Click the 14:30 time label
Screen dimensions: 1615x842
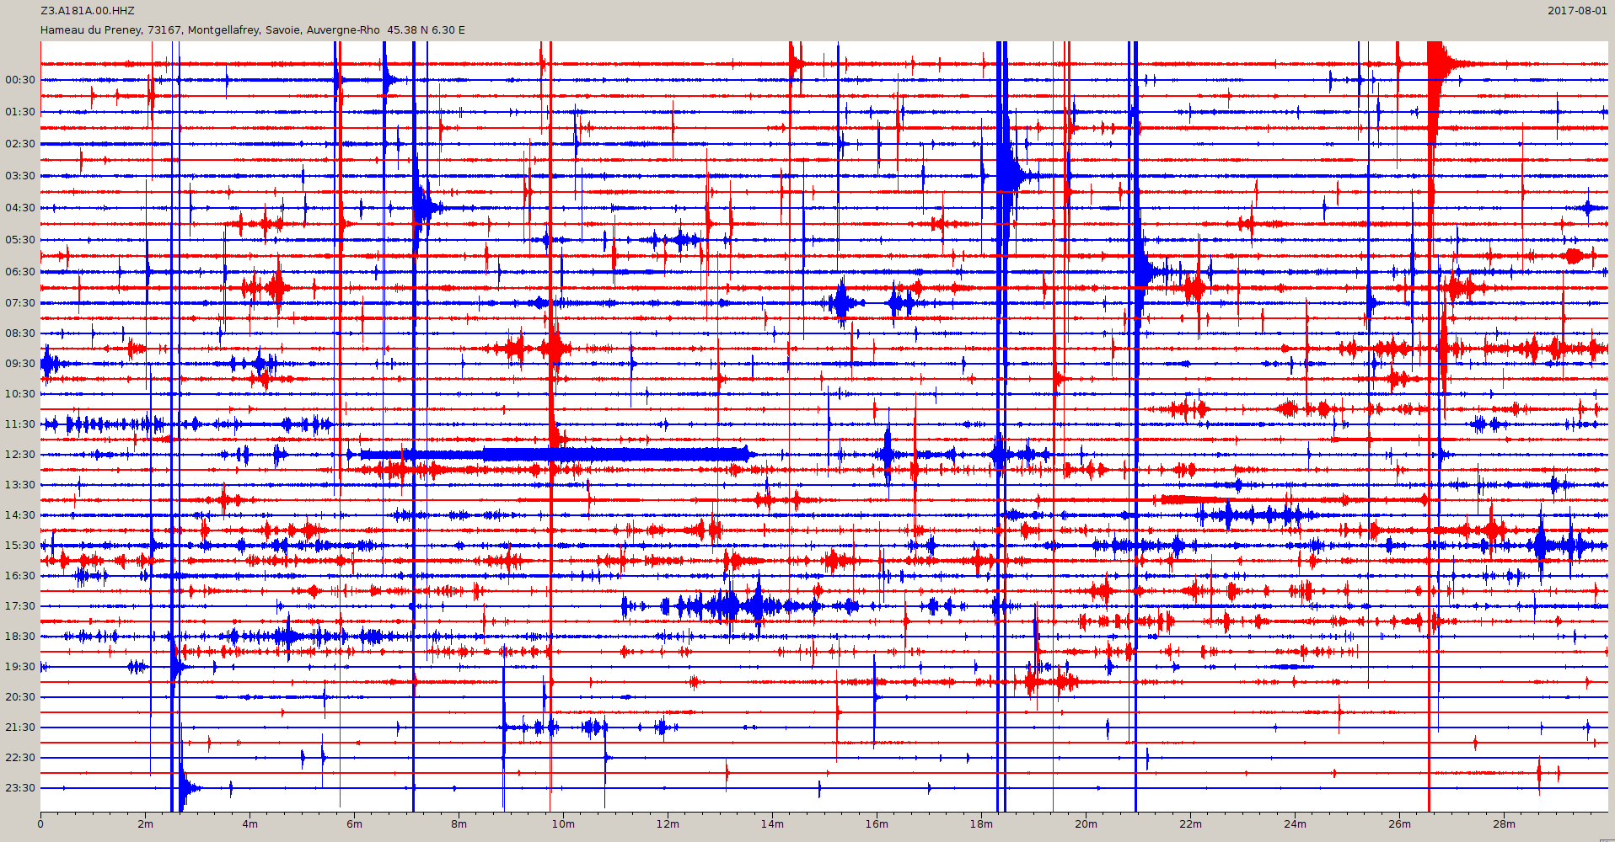20,515
